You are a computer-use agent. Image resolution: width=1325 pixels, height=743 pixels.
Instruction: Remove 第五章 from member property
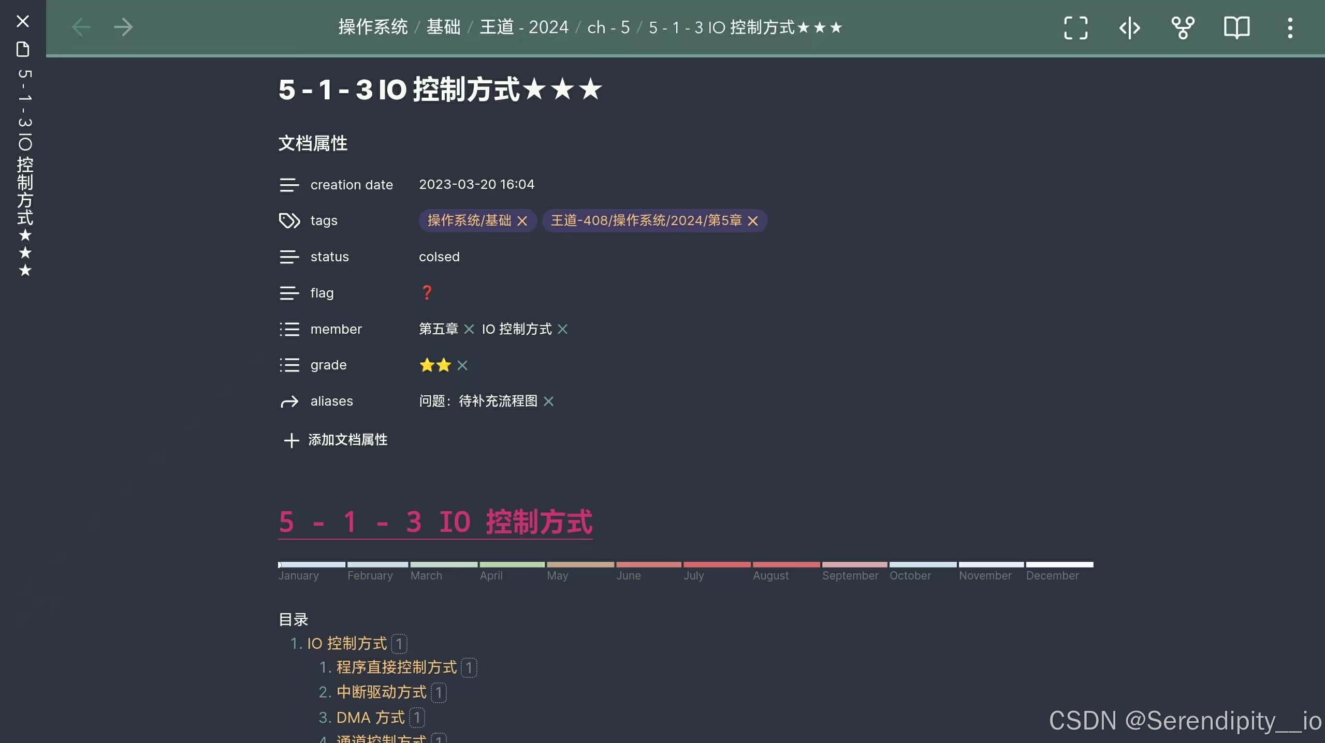(469, 329)
